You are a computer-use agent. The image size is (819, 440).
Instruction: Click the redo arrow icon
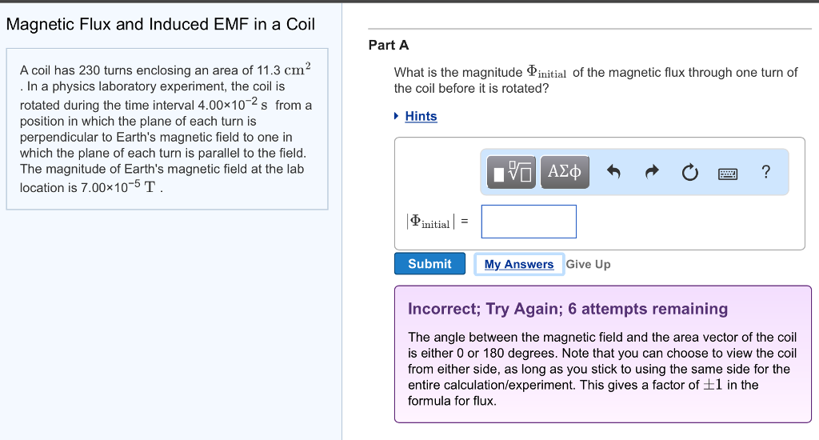[651, 172]
